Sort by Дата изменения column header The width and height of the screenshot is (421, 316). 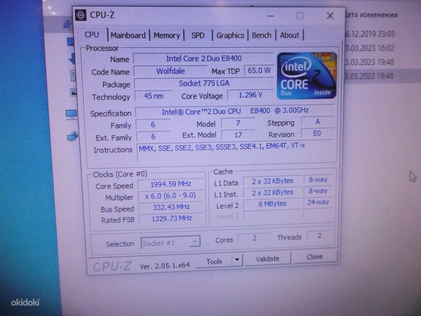coord(371,15)
